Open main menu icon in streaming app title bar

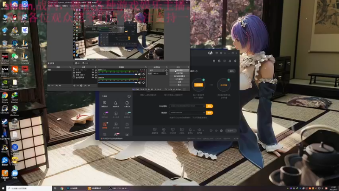coord(225,53)
